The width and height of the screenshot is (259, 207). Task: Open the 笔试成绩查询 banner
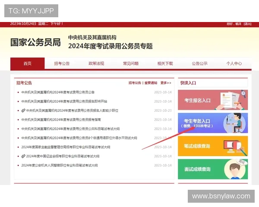pos(213,146)
